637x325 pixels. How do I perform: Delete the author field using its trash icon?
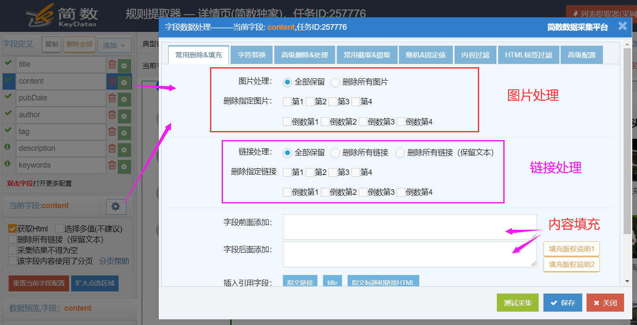pyautogui.click(x=112, y=115)
